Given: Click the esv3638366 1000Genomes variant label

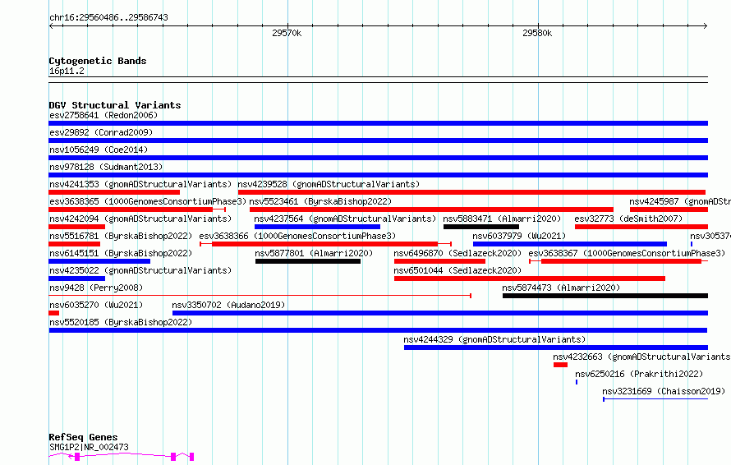Looking at the screenshot, I should pyautogui.click(x=297, y=236).
